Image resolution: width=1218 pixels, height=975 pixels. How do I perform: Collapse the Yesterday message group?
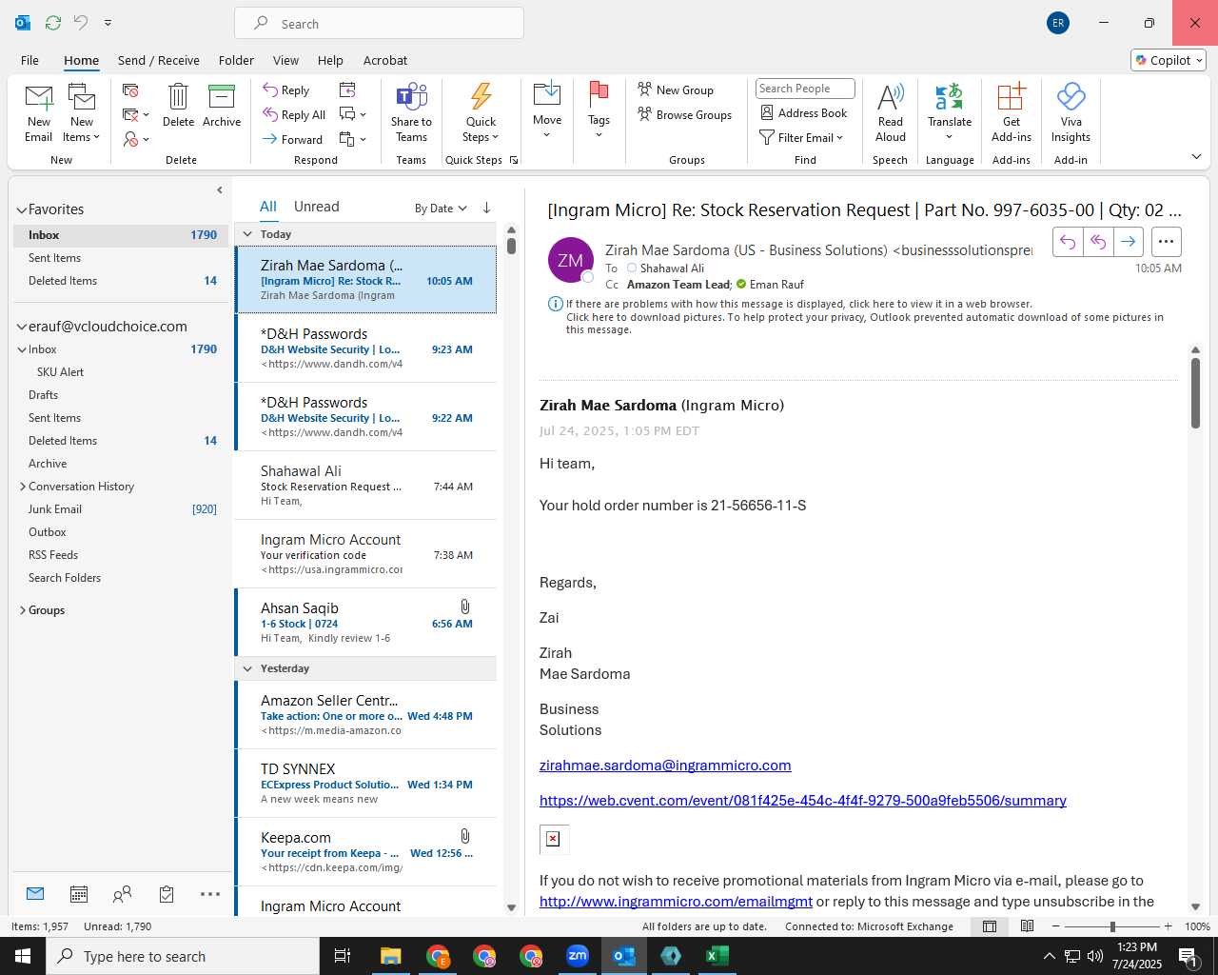[x=247, y=668]
